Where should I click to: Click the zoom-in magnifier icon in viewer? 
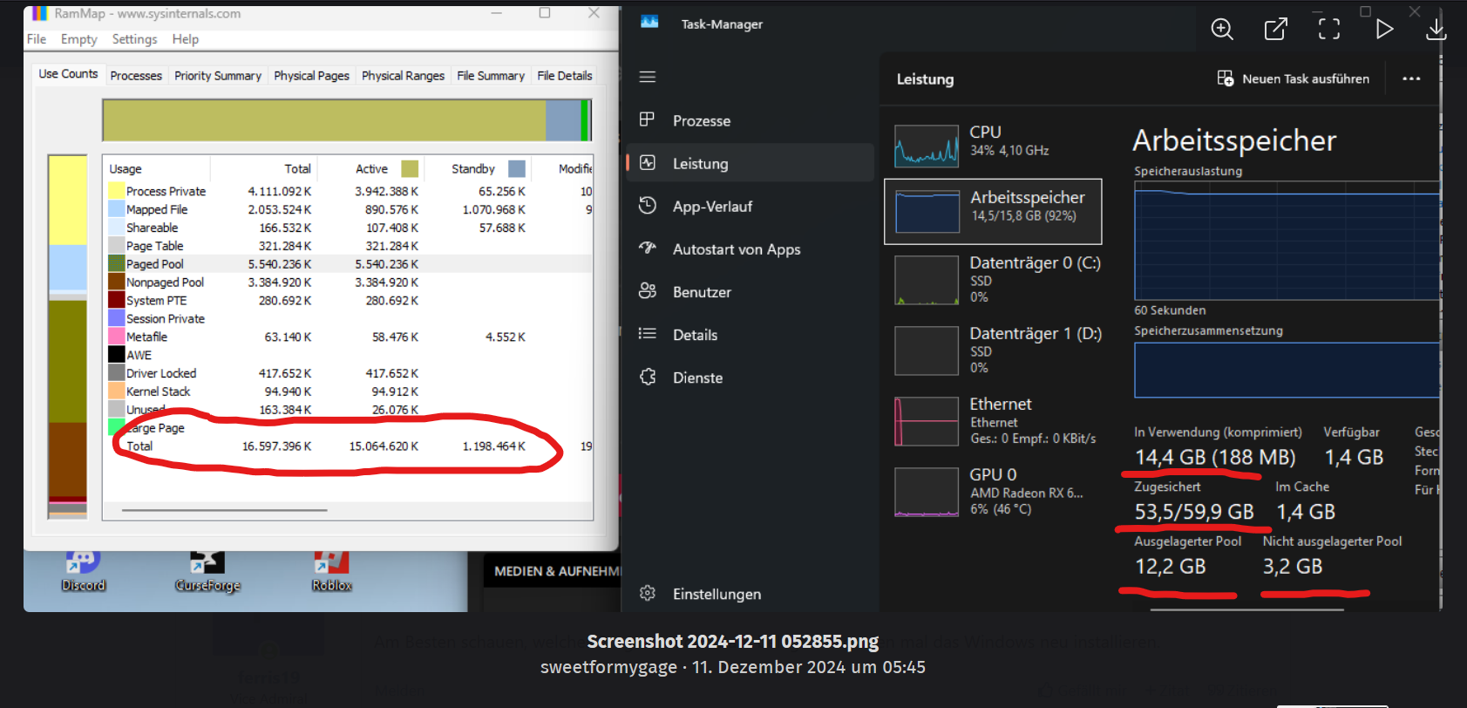point(1222,29)
